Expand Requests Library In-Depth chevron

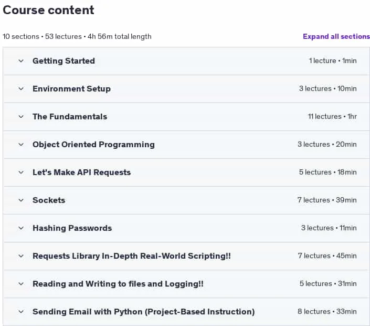click(x=21, y=256)
